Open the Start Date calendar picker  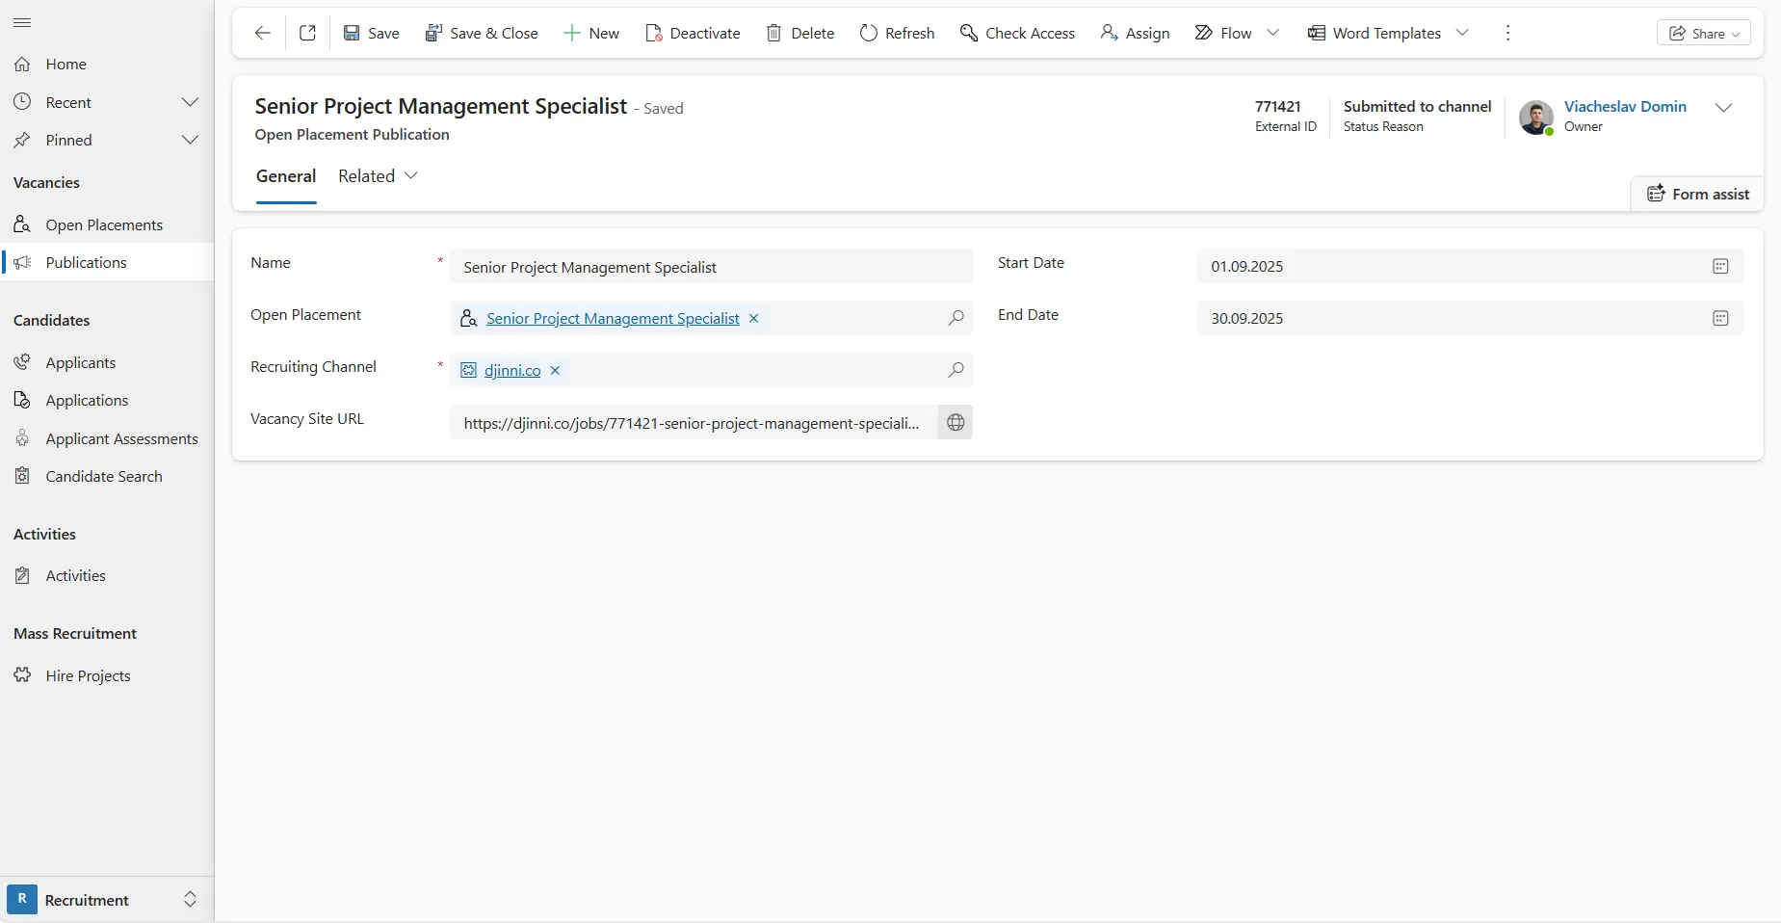(x=1720, y=267)
